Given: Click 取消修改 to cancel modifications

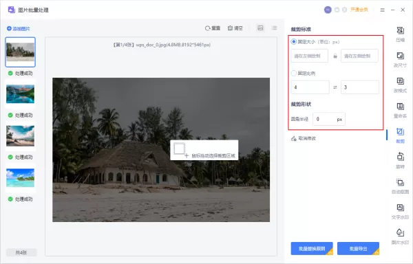Looking at the screenshot, I should [x=304, y=138].
